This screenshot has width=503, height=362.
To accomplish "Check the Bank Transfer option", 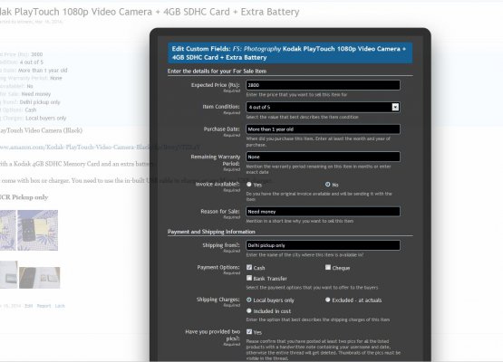I will tap(249, 278).
